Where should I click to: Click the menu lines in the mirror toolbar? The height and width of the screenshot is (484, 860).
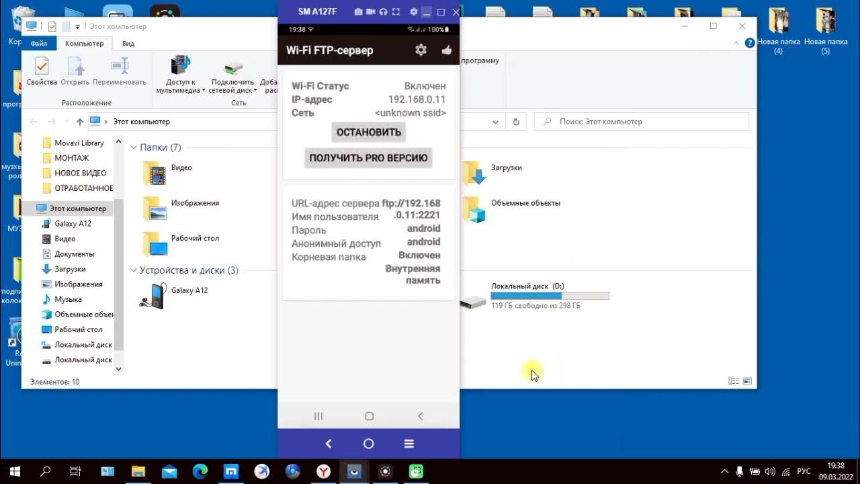(x=408, y=444)
